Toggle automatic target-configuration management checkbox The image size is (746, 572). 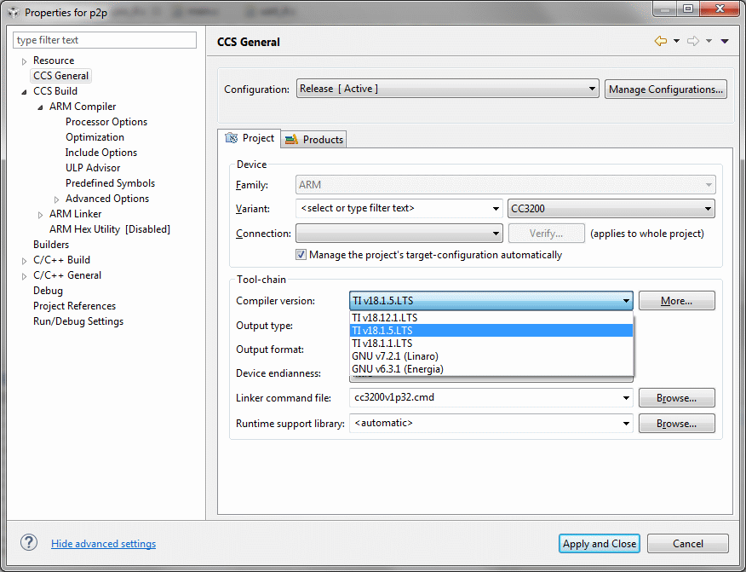tap(301, 254)
